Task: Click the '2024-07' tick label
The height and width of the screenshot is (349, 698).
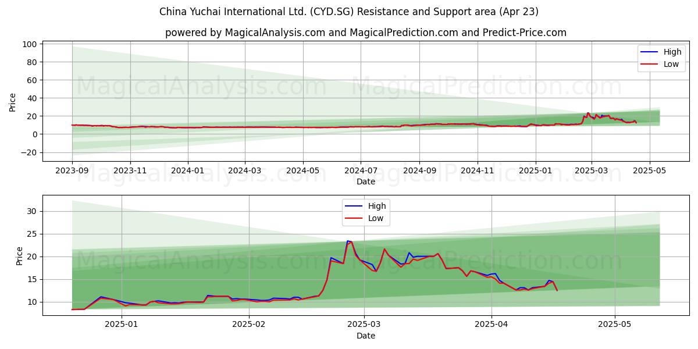Action: pos(360,172)
